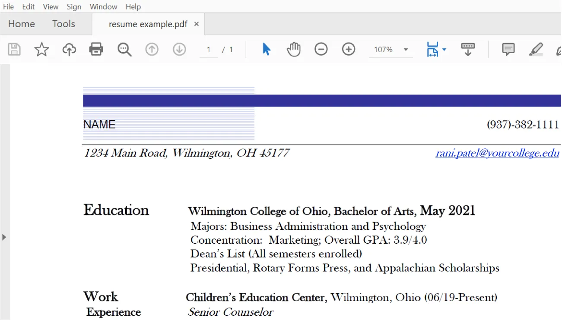
Task: Click the rani.patel email hyperlink
Action: (x=497, y=153)
